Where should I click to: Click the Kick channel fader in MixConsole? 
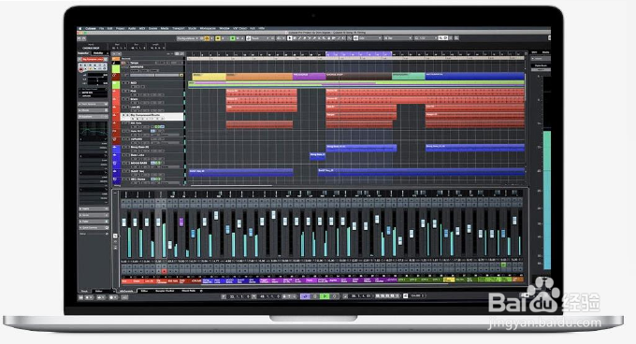pos(124,222)
